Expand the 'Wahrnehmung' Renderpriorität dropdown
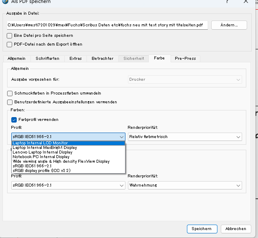258x238 pixels. [x=184, y=185]
